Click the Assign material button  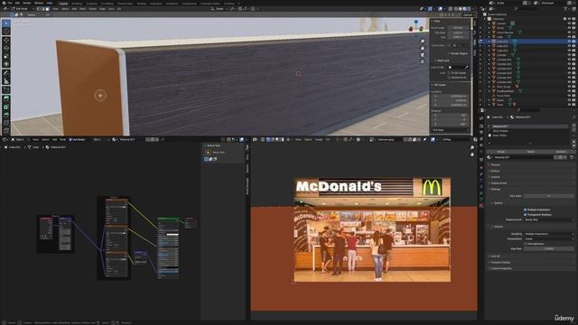(500, 152)
